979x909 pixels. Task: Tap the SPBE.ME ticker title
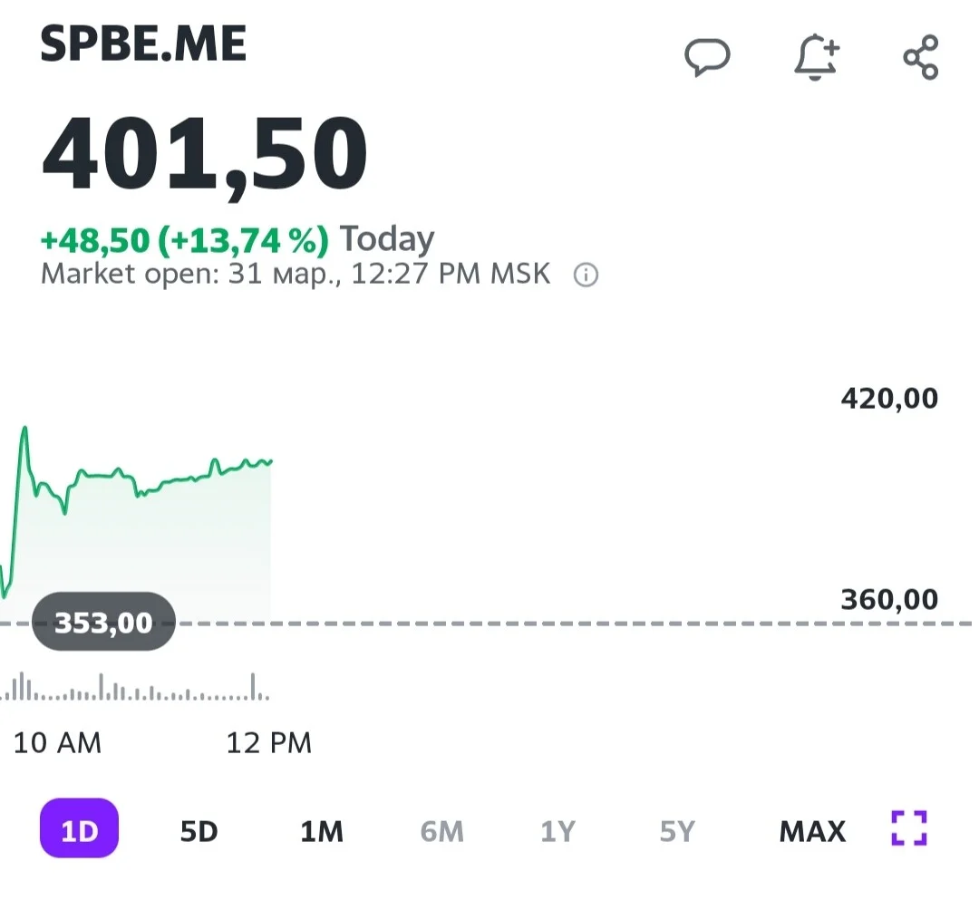(143, 44)
